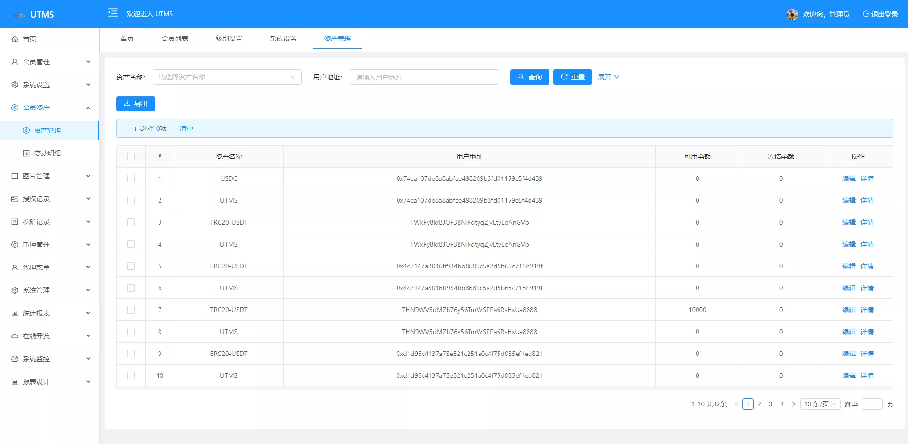Screen dimensions: 908x444
Task: Open the 挖矿记录 section
Action: (x=36, y=221)
